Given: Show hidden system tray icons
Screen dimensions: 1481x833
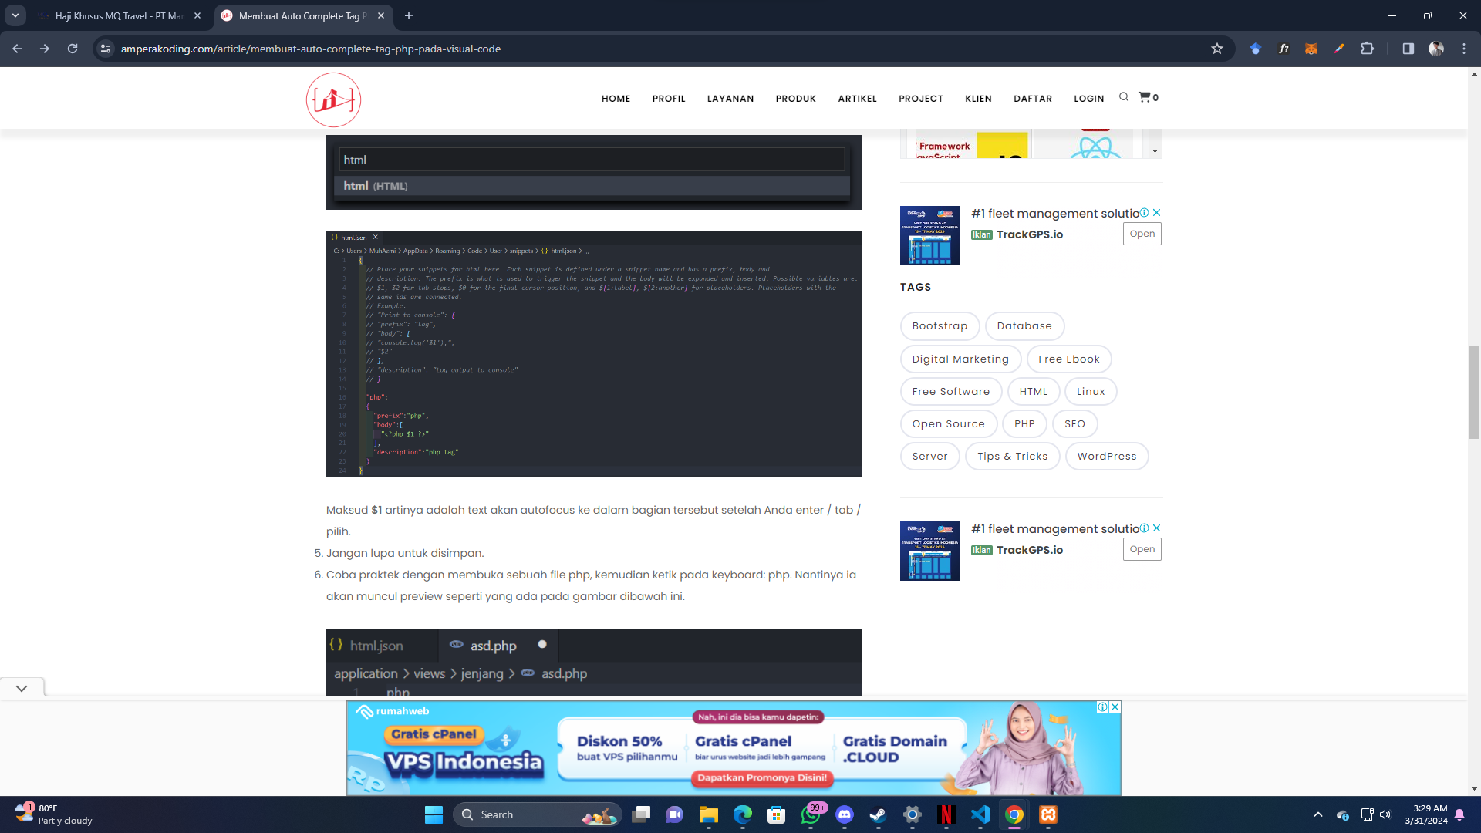Looking at the screenshot, I should pos(1317,814).
